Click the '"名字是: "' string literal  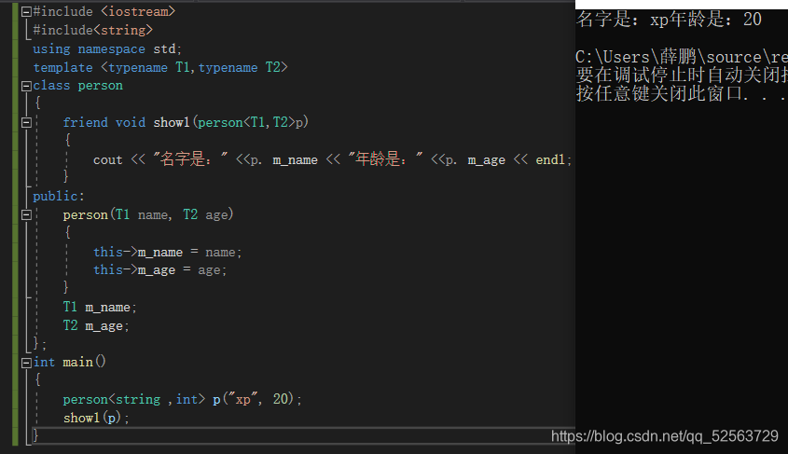[x=190, y=159]
